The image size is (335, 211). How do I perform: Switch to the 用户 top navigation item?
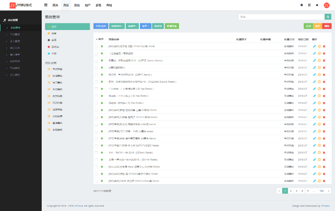(87, 5)
